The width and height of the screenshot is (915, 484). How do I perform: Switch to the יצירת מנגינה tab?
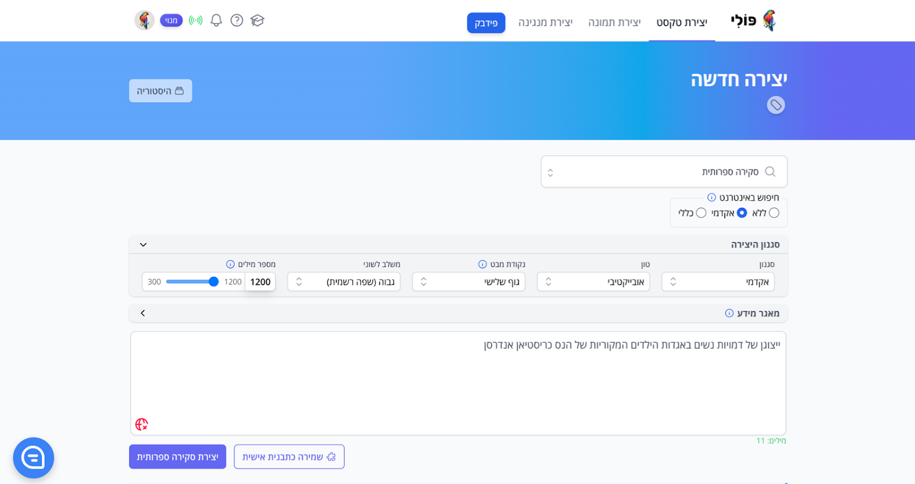click(x=545, y=22)
